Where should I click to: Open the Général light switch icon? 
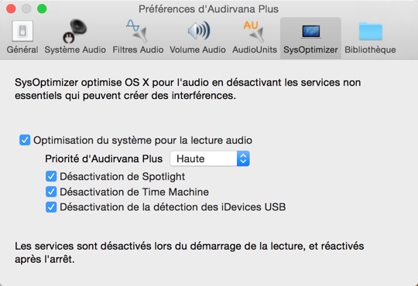22,31
